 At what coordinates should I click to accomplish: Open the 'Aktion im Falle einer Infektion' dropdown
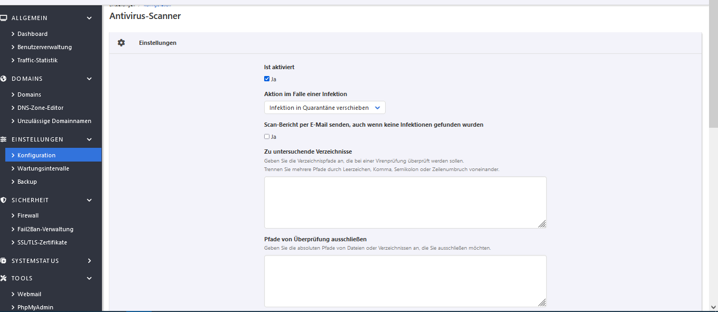pos(324,108)
